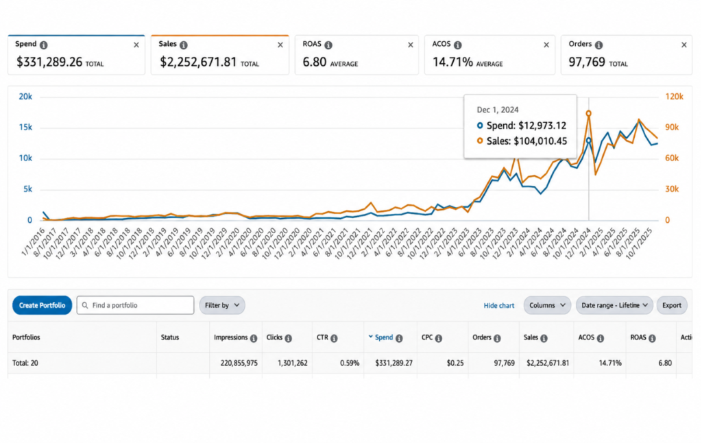Image resolution: width=702 pixels, height=443 pixels.
Task: Click CTR column info icon
Action: pos(334,338)
